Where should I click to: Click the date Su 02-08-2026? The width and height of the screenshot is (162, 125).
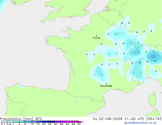pyautogui.click(x=108, y=119)
